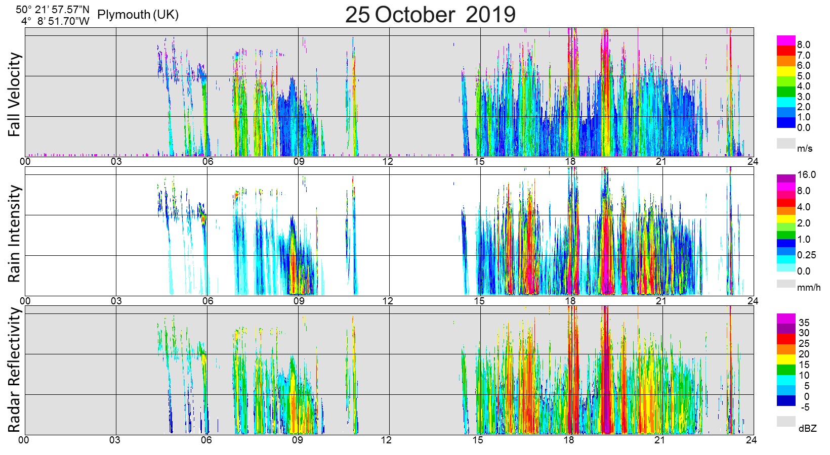830x455 pixels.
Task: Click hour tick "15" under Rain Intensity plot
Action: 479,301
